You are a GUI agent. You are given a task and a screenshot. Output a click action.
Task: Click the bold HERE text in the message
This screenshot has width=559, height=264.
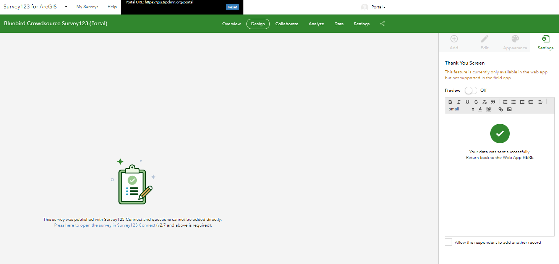tap(528, 157)
